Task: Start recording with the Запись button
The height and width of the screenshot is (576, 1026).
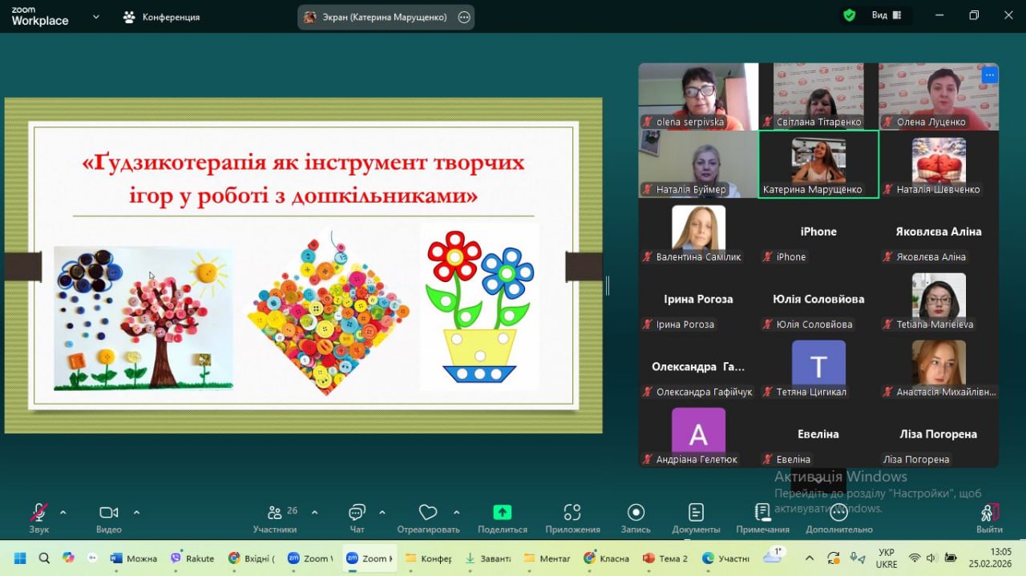Action: point(636,518)
